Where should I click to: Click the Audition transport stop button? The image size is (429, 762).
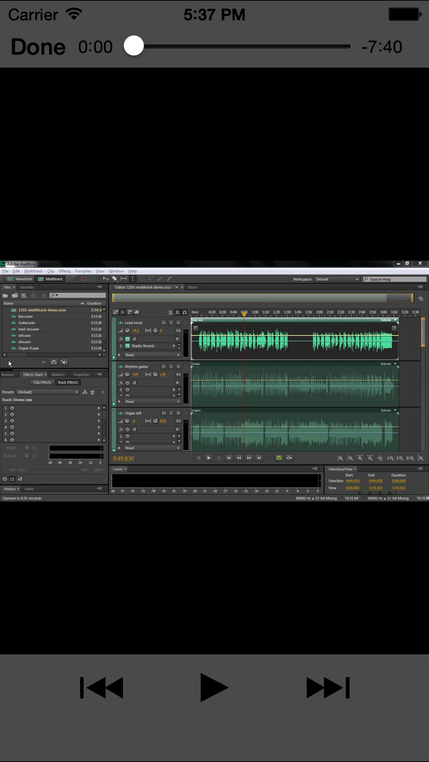point(199,458)
